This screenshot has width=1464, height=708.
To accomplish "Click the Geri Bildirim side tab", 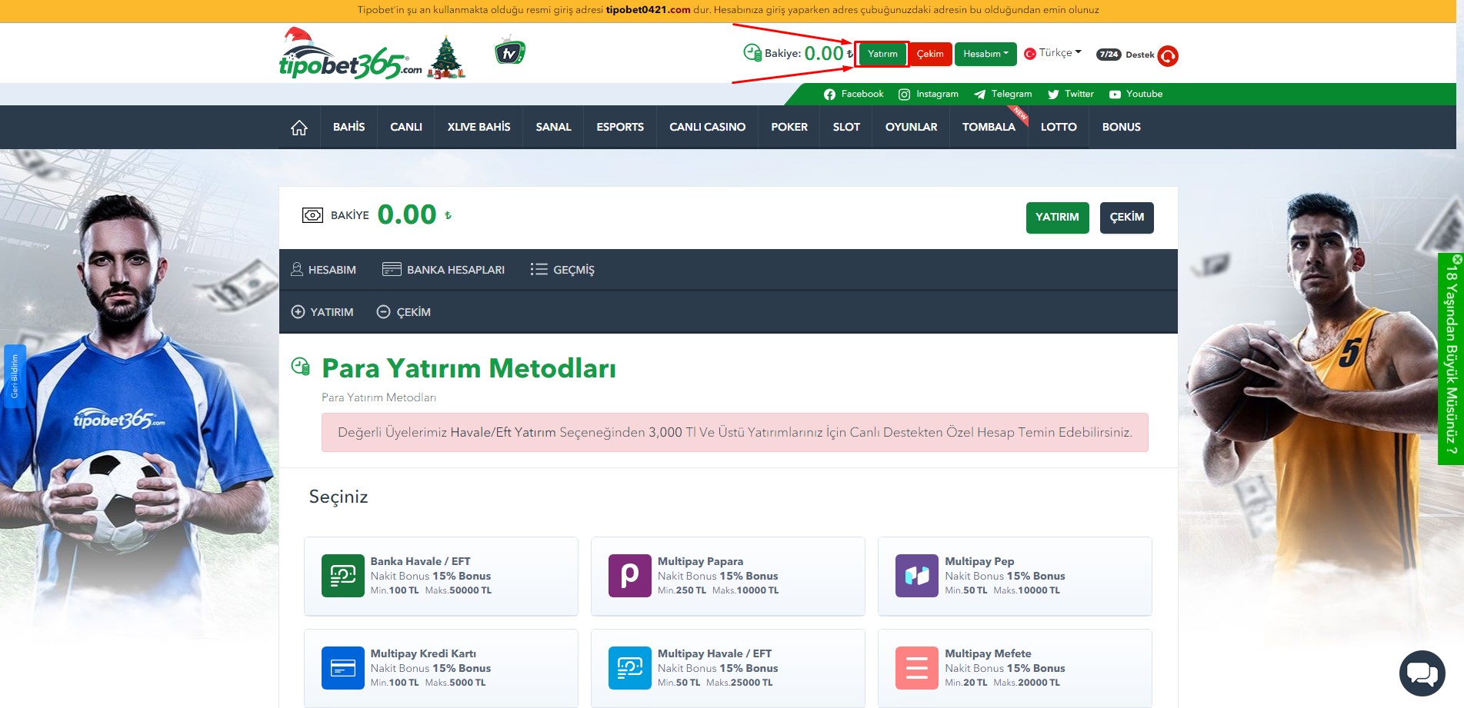I will point(15,377).
